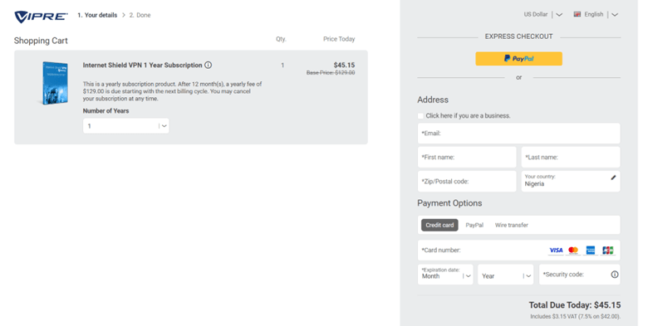
Task: Click the VIPRE logo
Action: tap(41, 17)
